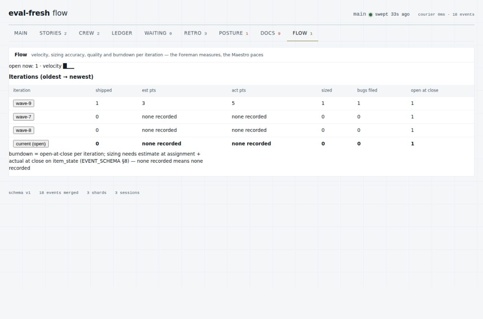Click the 'sized' column header
The height and width of the screenshot is (319, 483).
tap(327, 90)
